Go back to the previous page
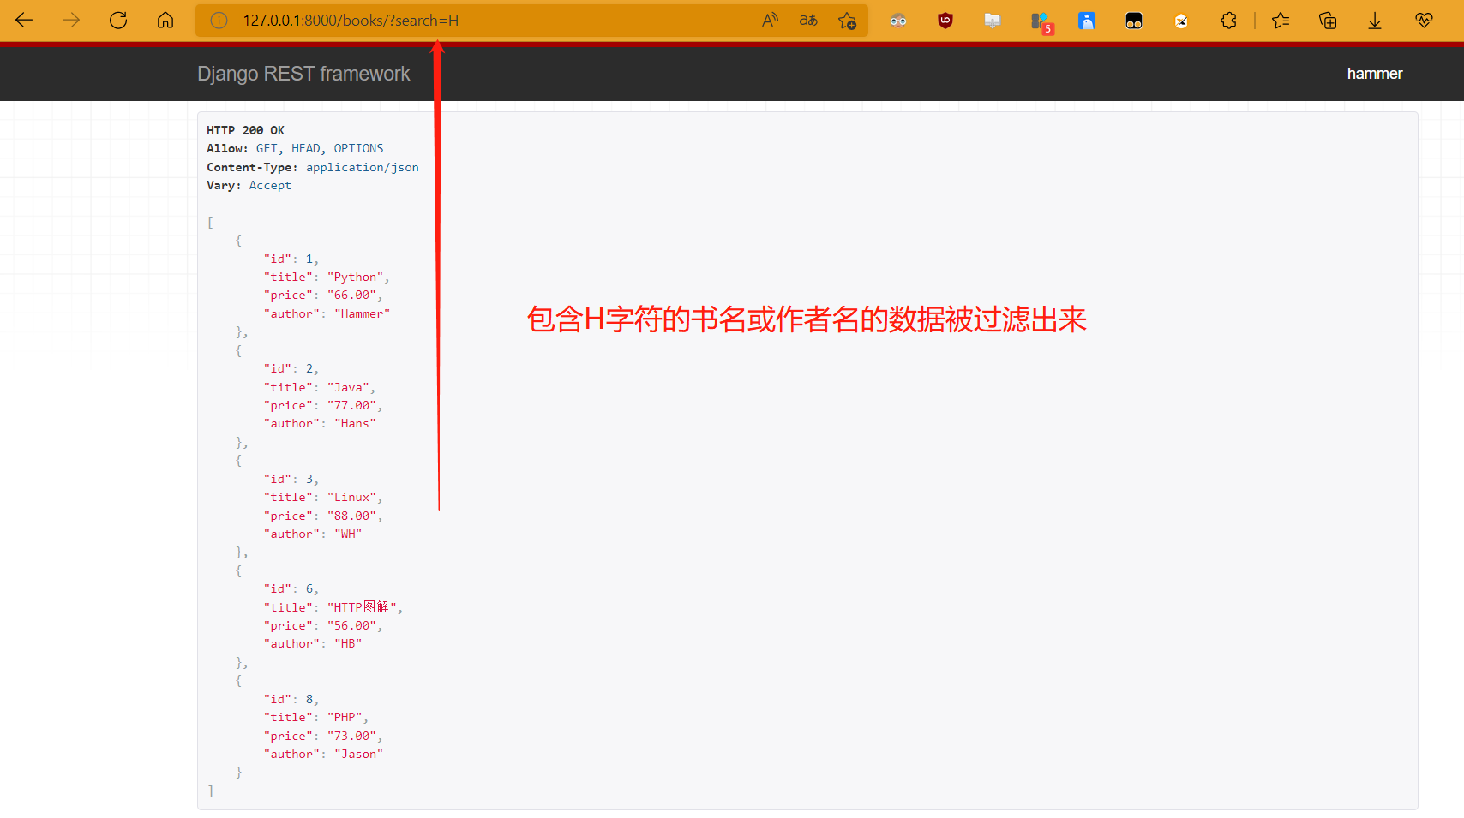 coord(24,21)
